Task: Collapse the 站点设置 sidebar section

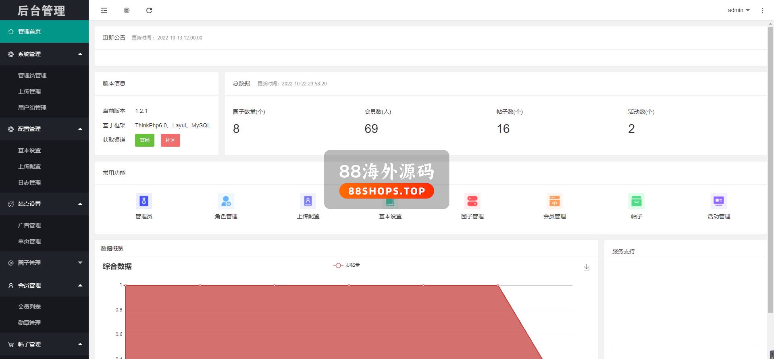Action: [x=44, y=204]
